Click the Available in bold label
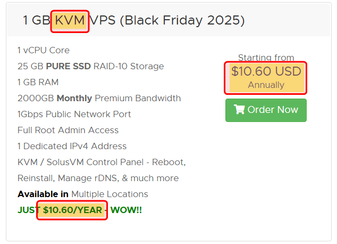The width and height of the screenshot is (337, 244). coord(43,194)
